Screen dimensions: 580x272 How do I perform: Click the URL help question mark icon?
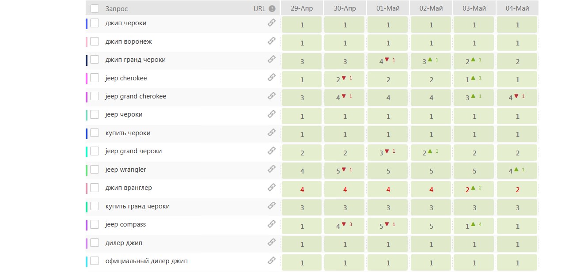coord(272,8)
